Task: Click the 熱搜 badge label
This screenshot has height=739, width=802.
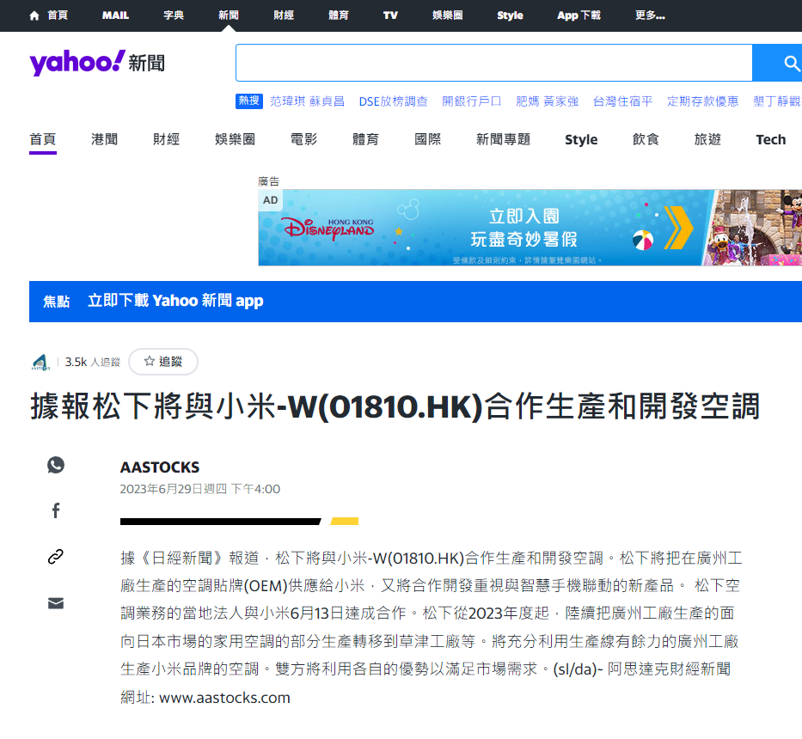Action: 249,101
